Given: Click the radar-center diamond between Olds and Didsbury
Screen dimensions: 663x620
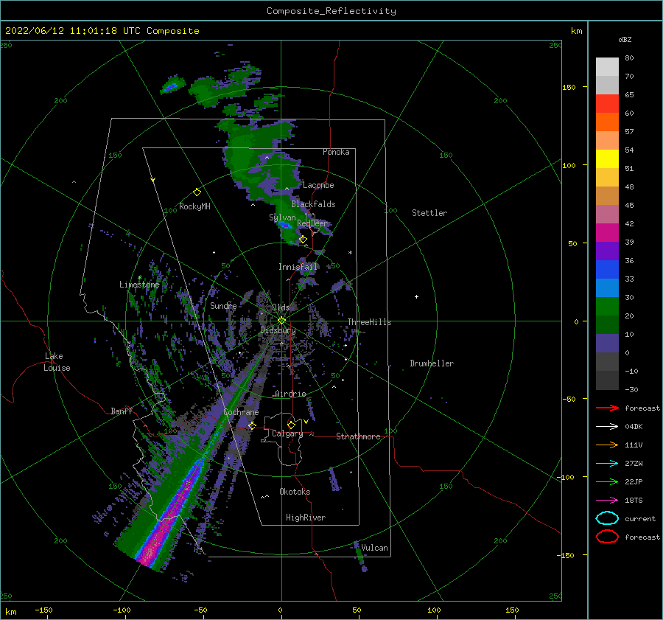Looking at the screenshot, I should (281, 321).
